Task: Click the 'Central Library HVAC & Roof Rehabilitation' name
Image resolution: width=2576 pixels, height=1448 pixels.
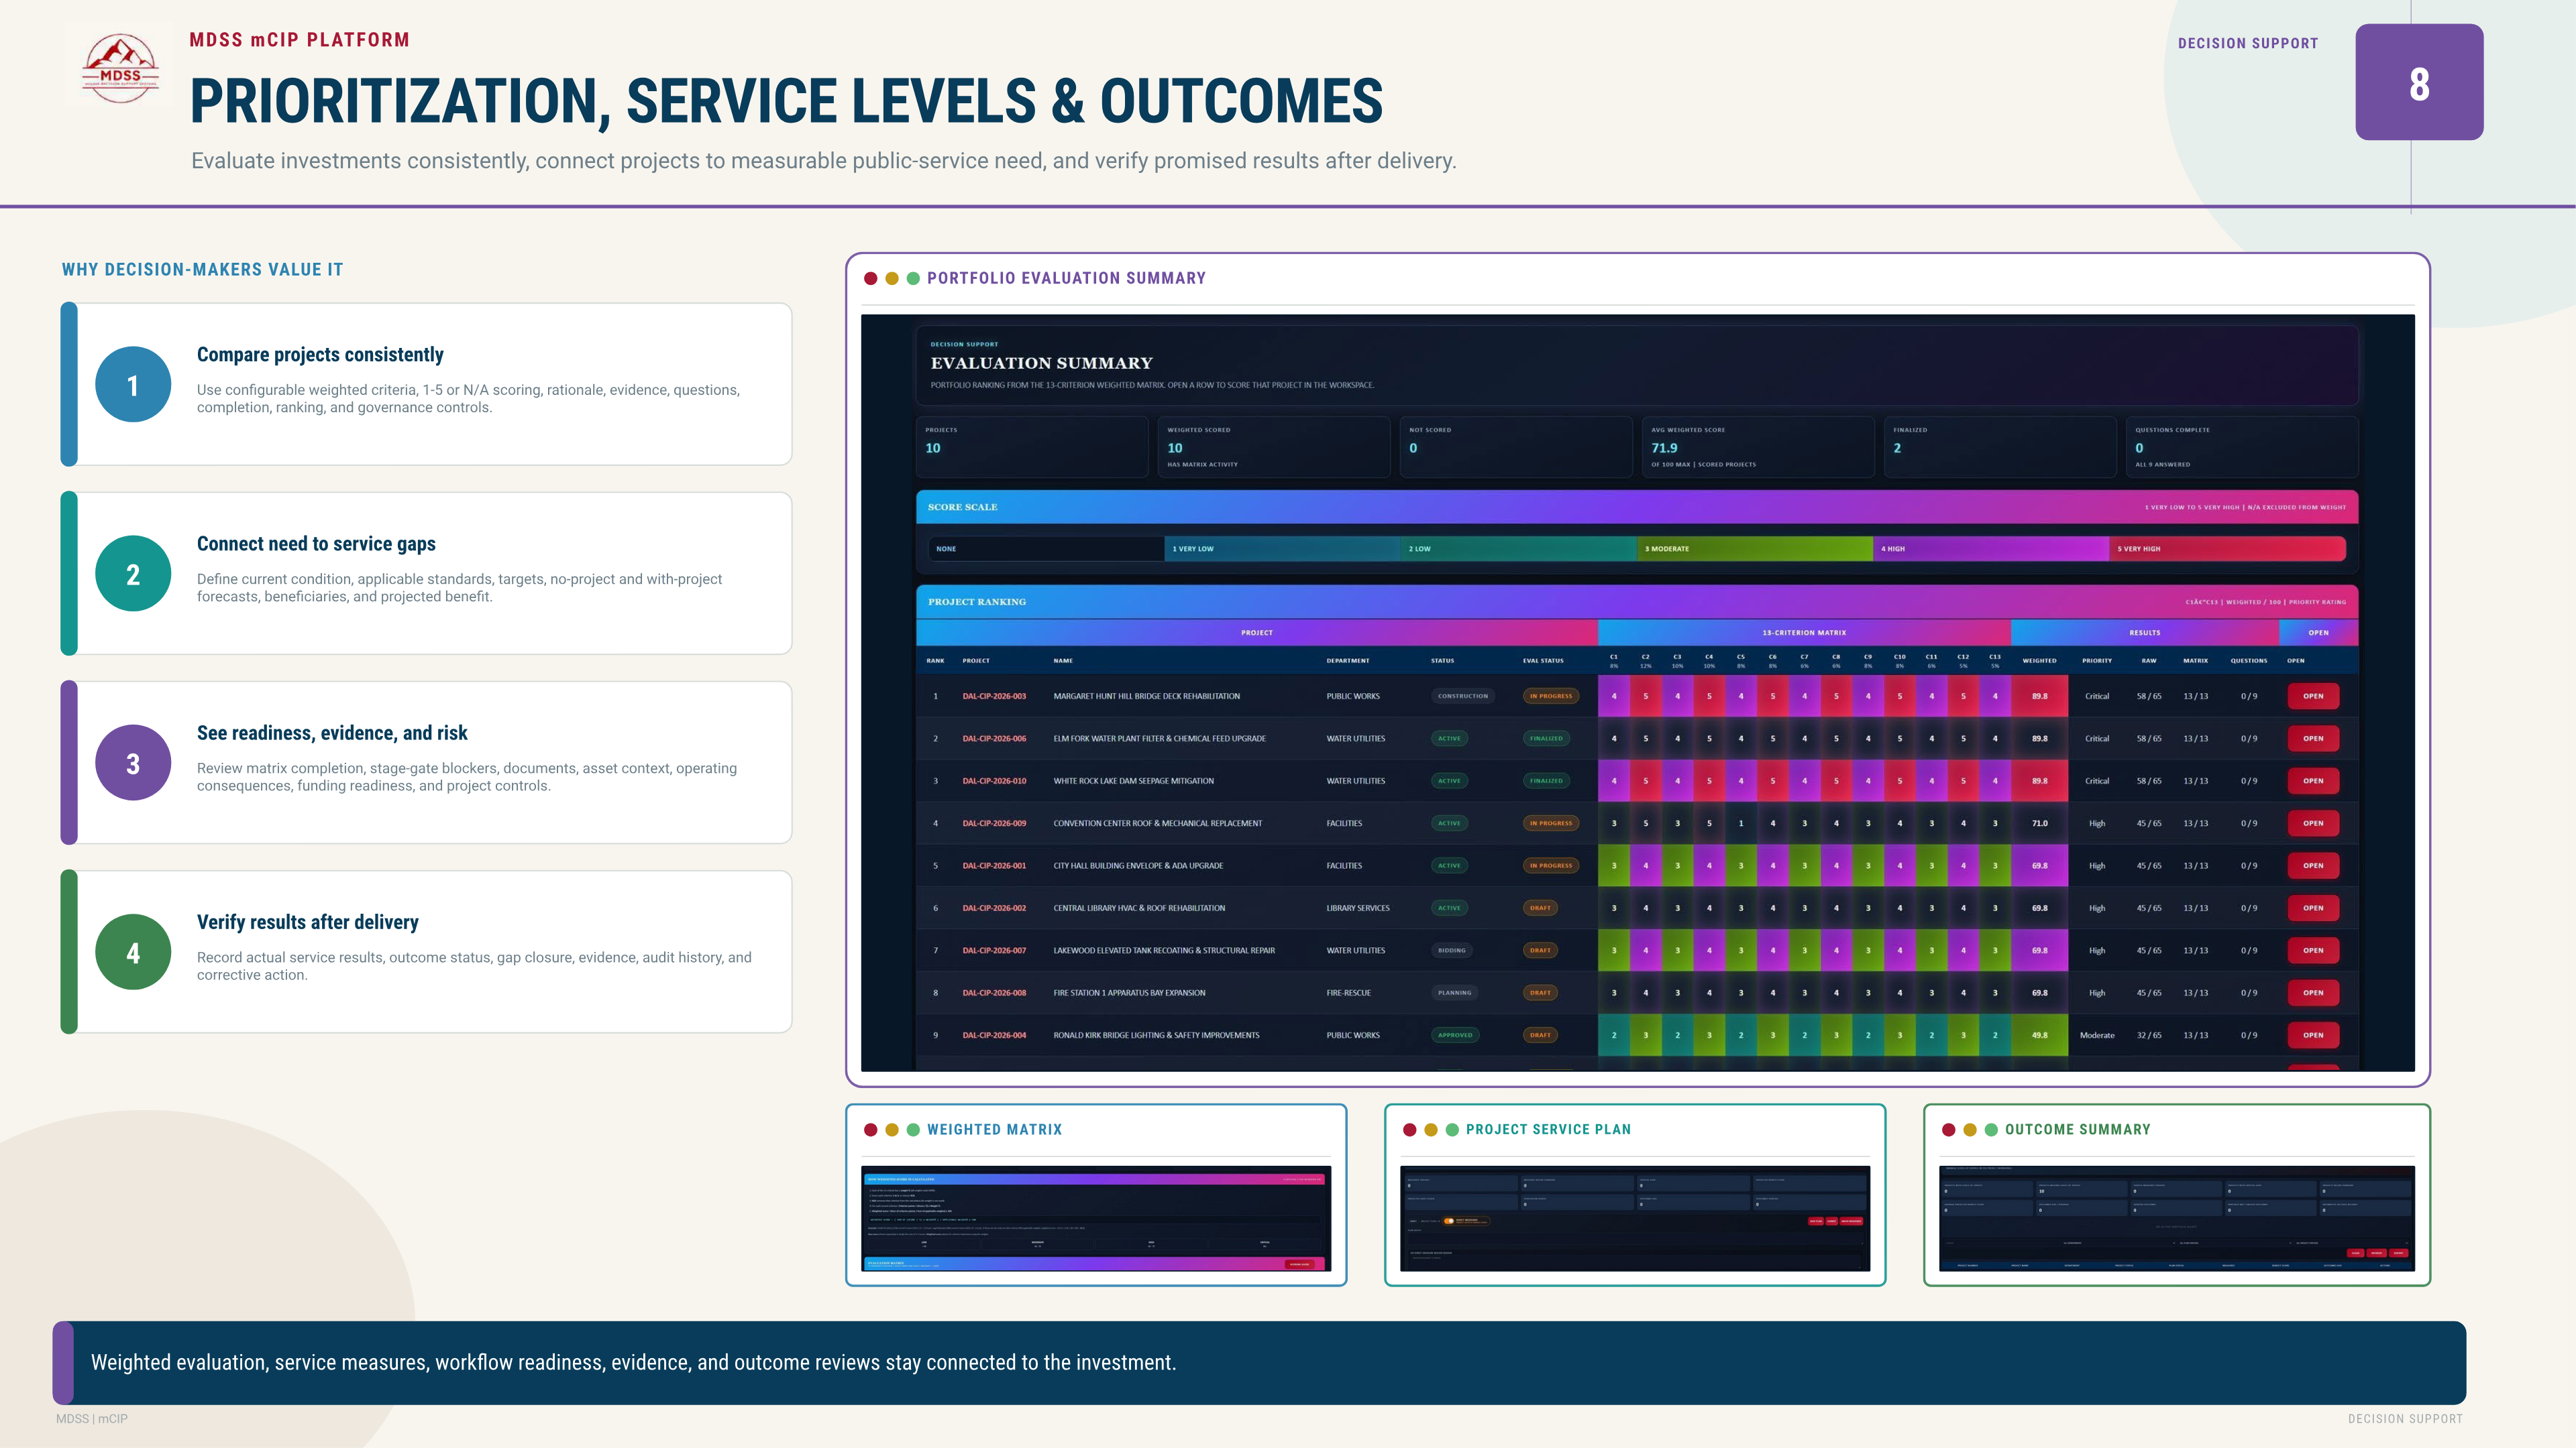Action: (x=1139, y=908)
